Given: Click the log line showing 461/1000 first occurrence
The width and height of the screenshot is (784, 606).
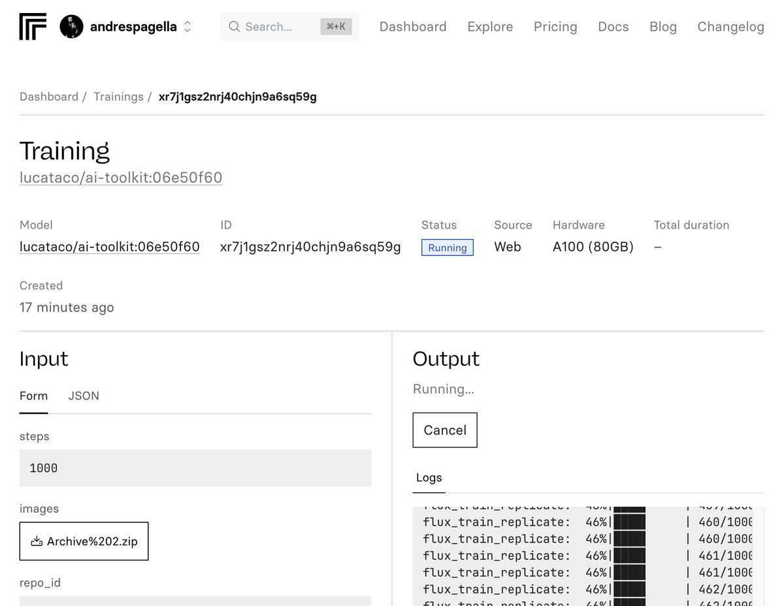Looking at the screenshot, I should click(x=587, y=556).
